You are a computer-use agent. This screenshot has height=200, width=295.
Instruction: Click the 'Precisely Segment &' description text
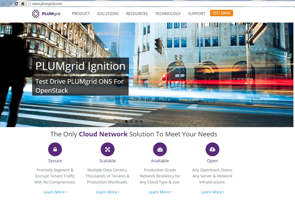(55, 170)
